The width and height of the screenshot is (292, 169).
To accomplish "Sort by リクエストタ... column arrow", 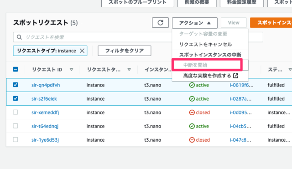I will pyautogui.click(x=129, y=70).
